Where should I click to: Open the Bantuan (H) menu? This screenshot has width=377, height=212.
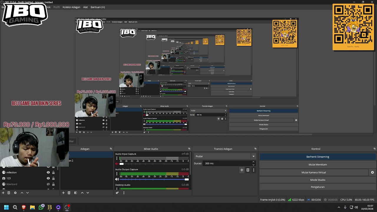(x=98, y=7)
